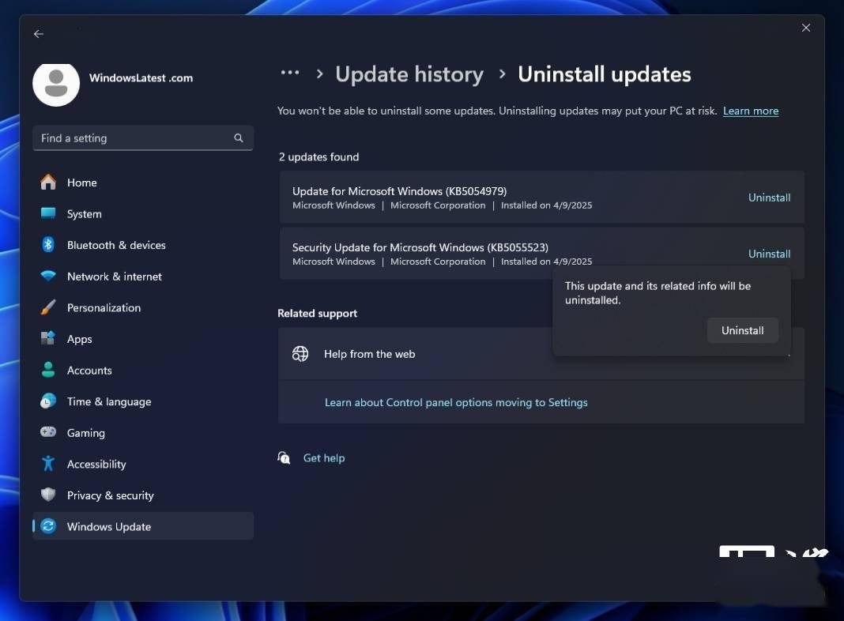Go to Accounts settings
This screenshot has width=844, height=621.
[142, 370]
